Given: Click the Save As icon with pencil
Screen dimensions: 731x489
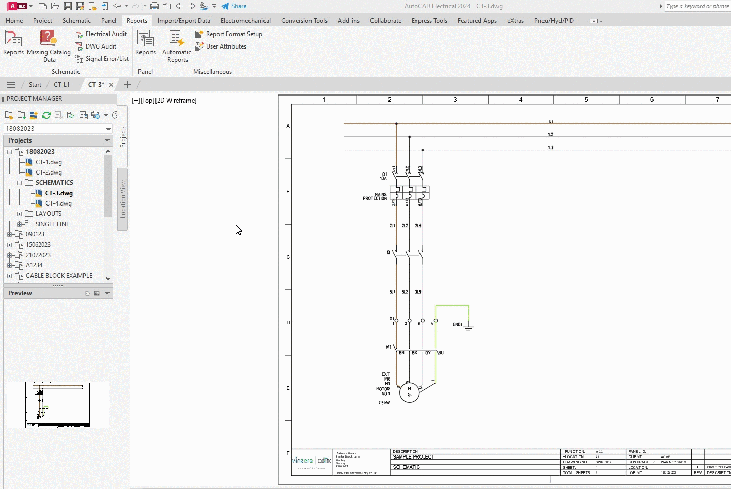Looking at the screenshot, I should [80, 6].
